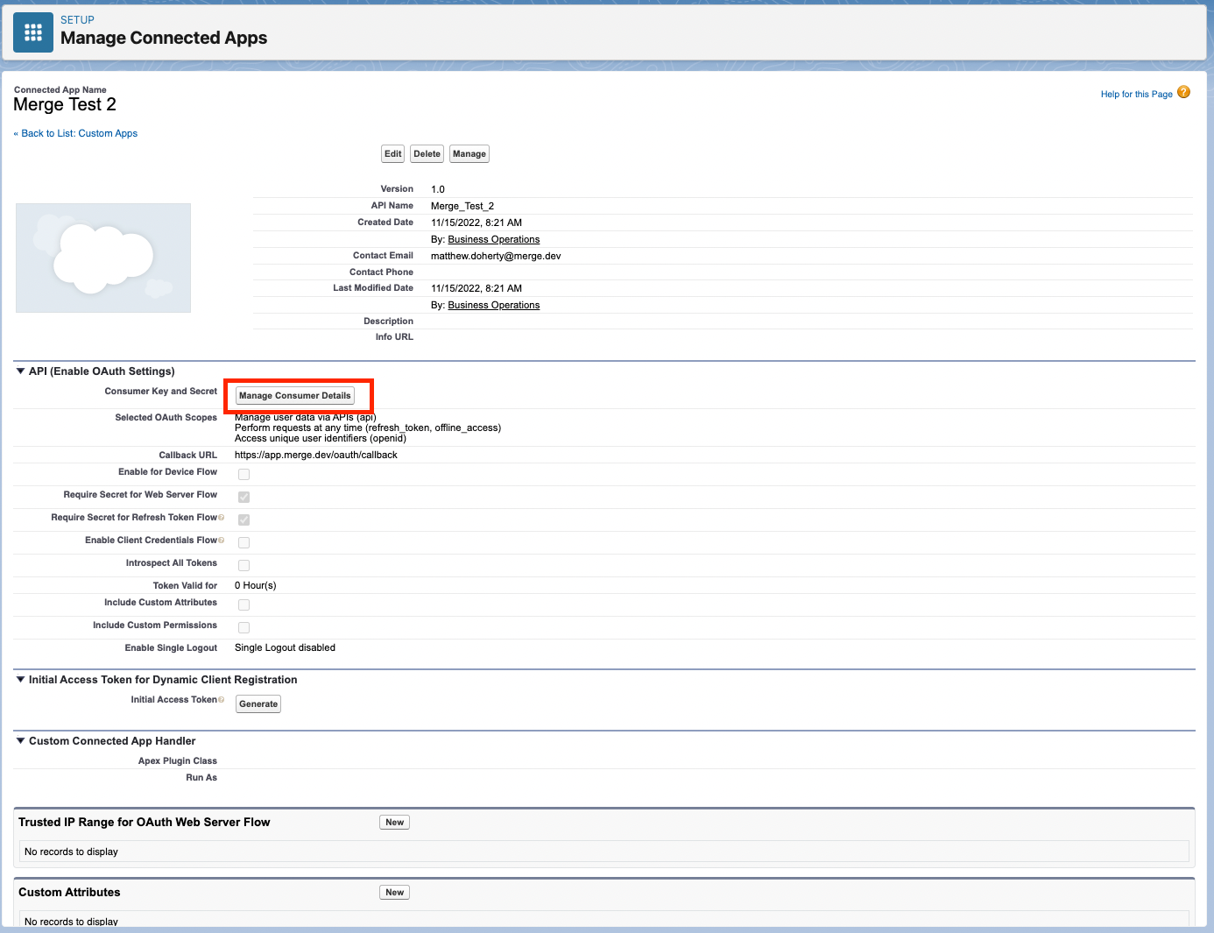Open the Help for this Page question icon
The height and width of the screenshot is (933, 1214).
point(1183,92)
